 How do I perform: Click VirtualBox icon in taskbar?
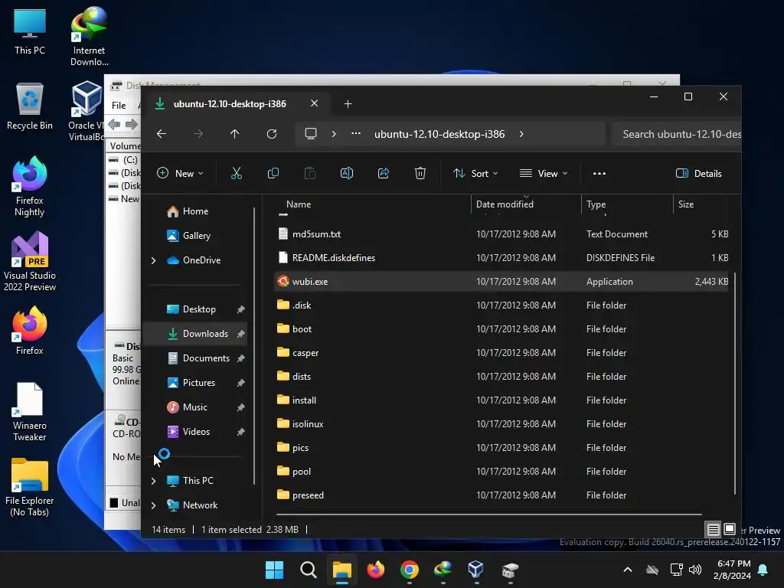pos(475,570)
